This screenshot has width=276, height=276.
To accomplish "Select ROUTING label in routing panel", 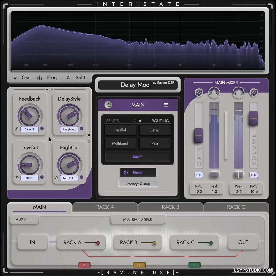I will point(160,121).
